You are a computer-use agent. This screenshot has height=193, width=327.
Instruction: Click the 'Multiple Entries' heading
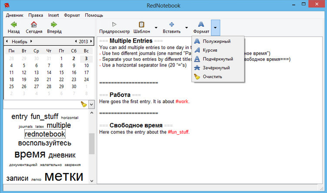click(131, 40)
